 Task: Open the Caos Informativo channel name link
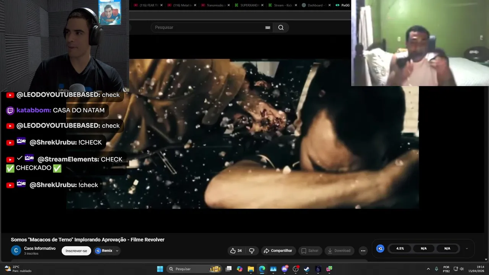point(40,248)
